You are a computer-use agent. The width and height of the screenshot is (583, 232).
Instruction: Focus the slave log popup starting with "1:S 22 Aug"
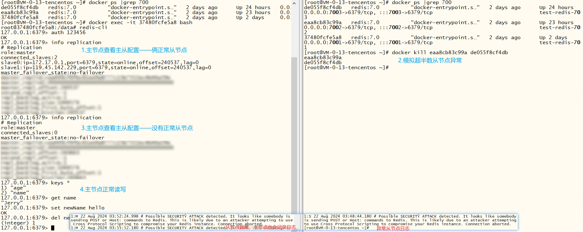pyautogui.click(x=410, y=220)
